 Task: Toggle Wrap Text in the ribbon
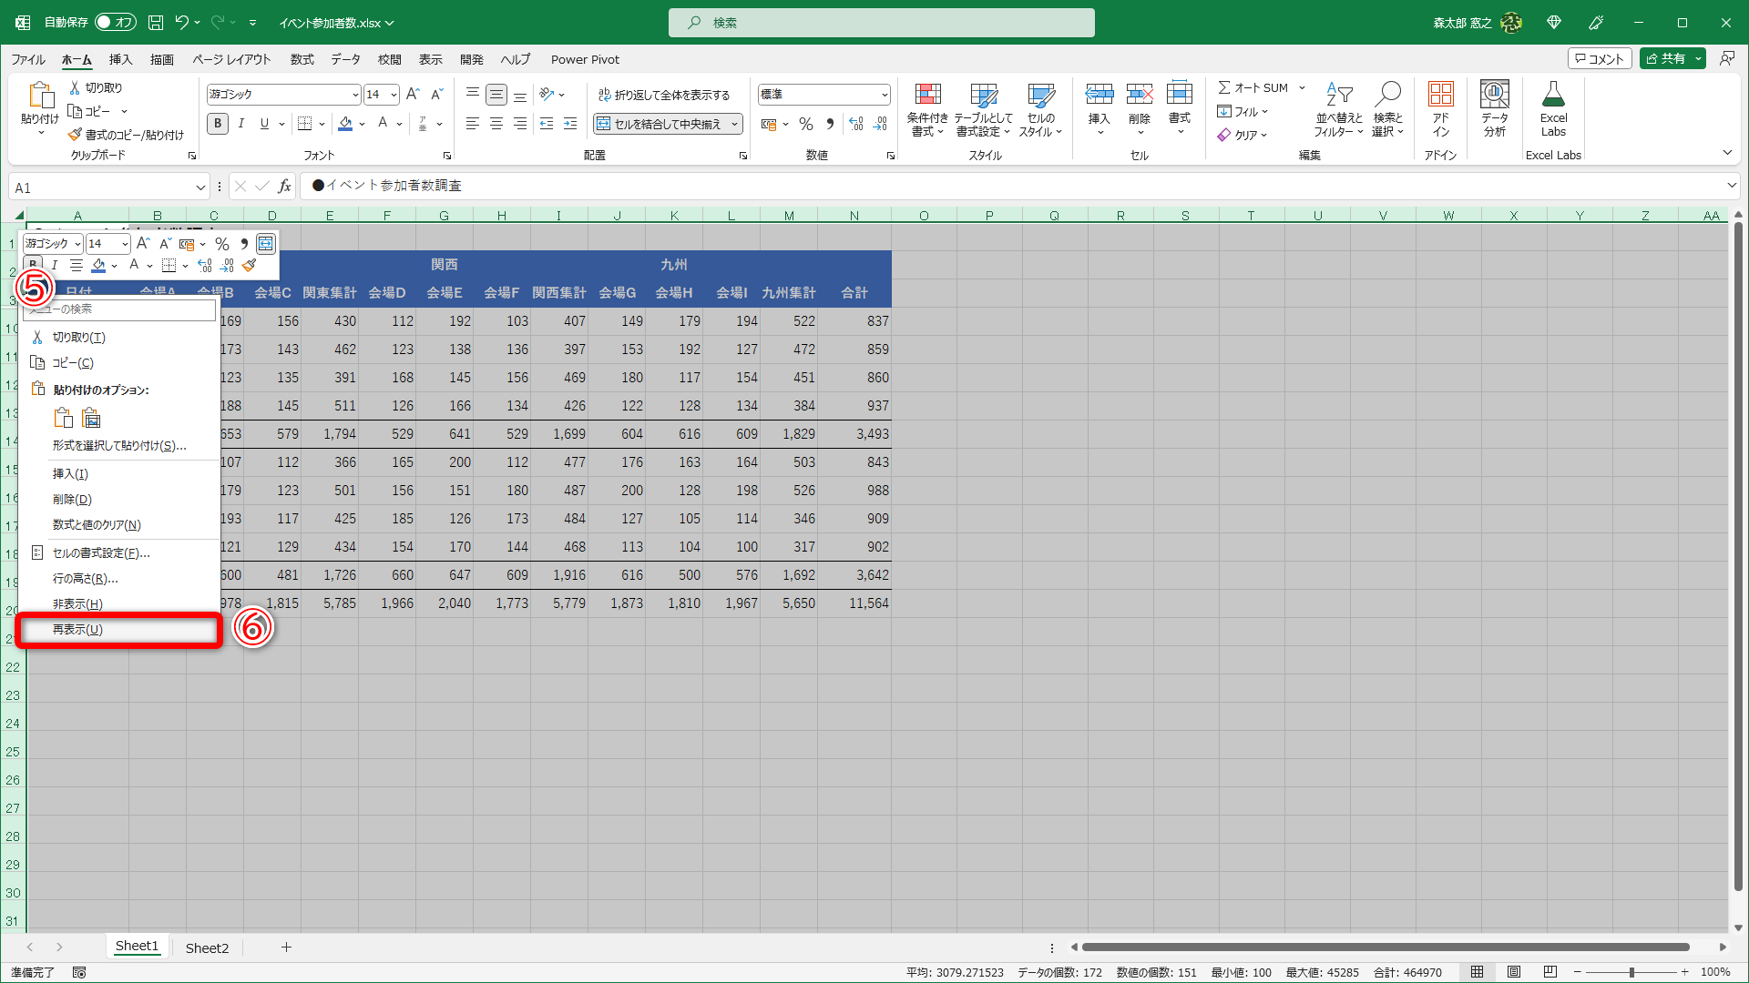click(x=664, y=95)
